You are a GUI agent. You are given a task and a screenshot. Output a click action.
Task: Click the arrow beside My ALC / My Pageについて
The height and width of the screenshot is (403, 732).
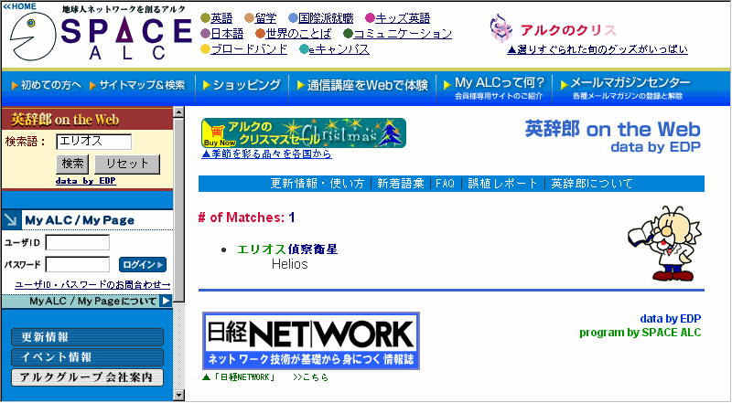[x=166, y=301]
